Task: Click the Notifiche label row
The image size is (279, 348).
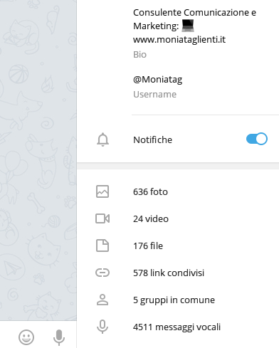Action: pos(178,139)
